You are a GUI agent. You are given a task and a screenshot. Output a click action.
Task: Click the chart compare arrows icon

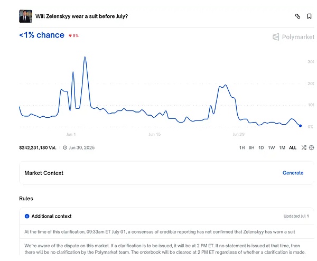tap(304, 147)
